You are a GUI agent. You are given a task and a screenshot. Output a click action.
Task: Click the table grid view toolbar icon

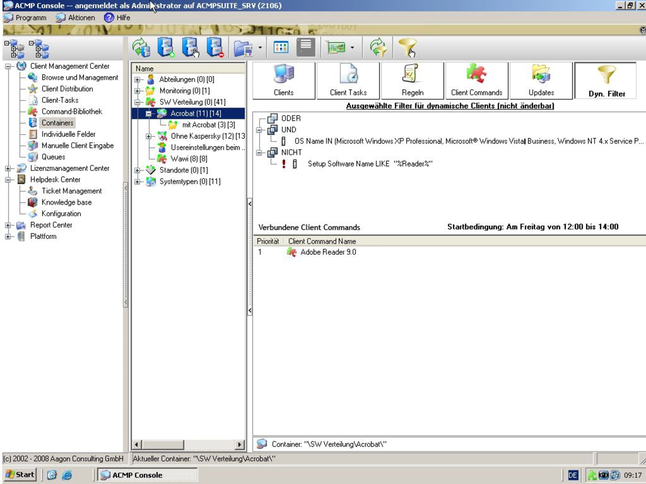[281, 48]
